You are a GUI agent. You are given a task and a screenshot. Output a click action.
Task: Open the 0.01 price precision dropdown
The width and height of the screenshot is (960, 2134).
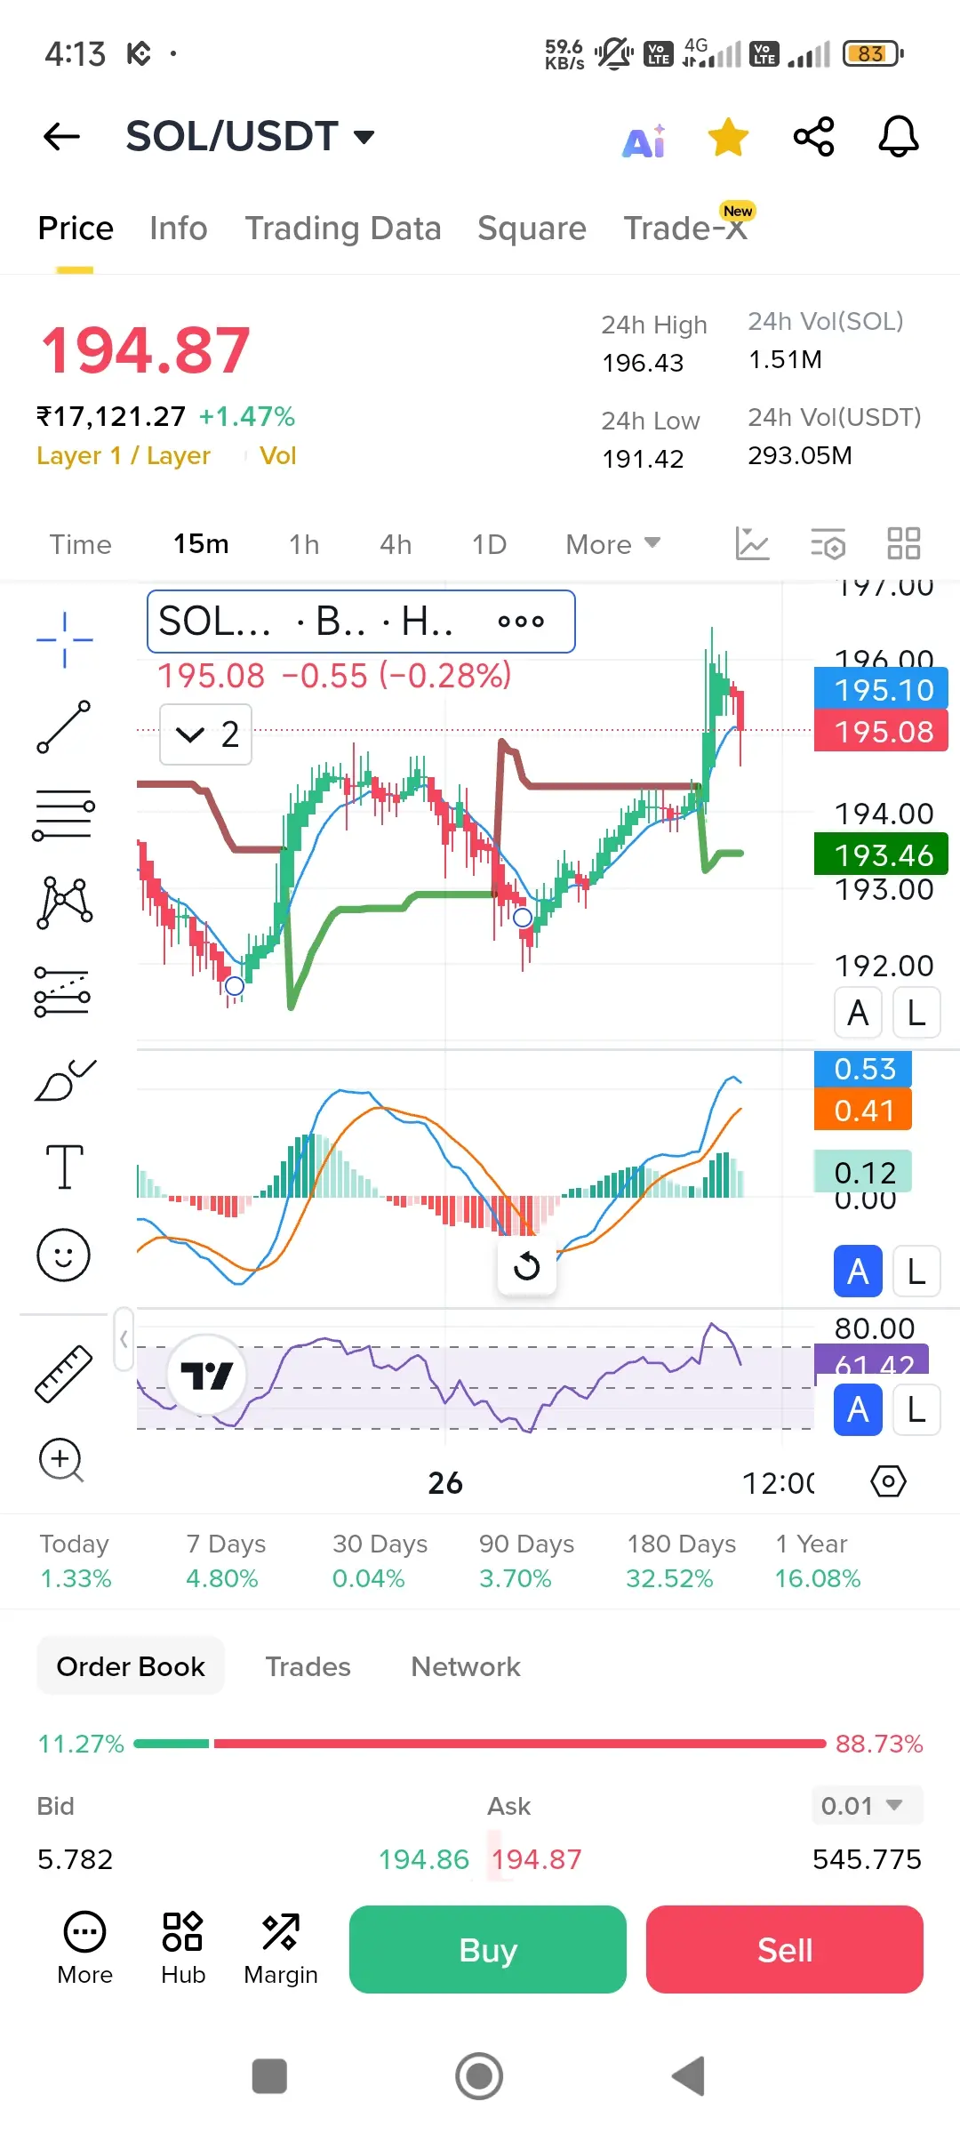(867, 1805)
